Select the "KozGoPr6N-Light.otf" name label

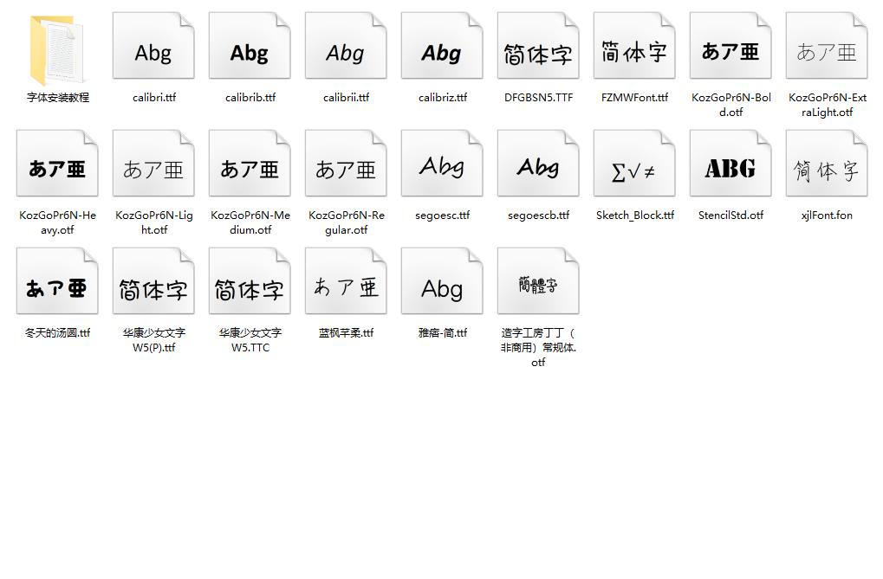point(153,222)
